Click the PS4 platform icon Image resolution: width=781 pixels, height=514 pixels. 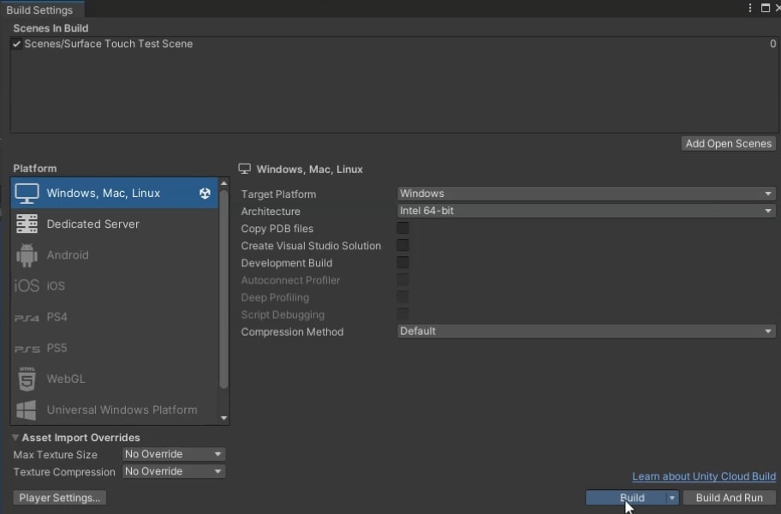click(x=27, y=317)
